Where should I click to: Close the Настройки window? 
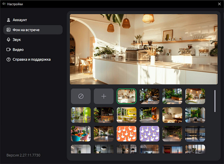(x=219, y=4)
